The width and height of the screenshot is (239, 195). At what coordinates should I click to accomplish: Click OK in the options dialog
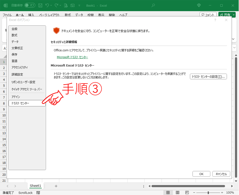point(201,174)
